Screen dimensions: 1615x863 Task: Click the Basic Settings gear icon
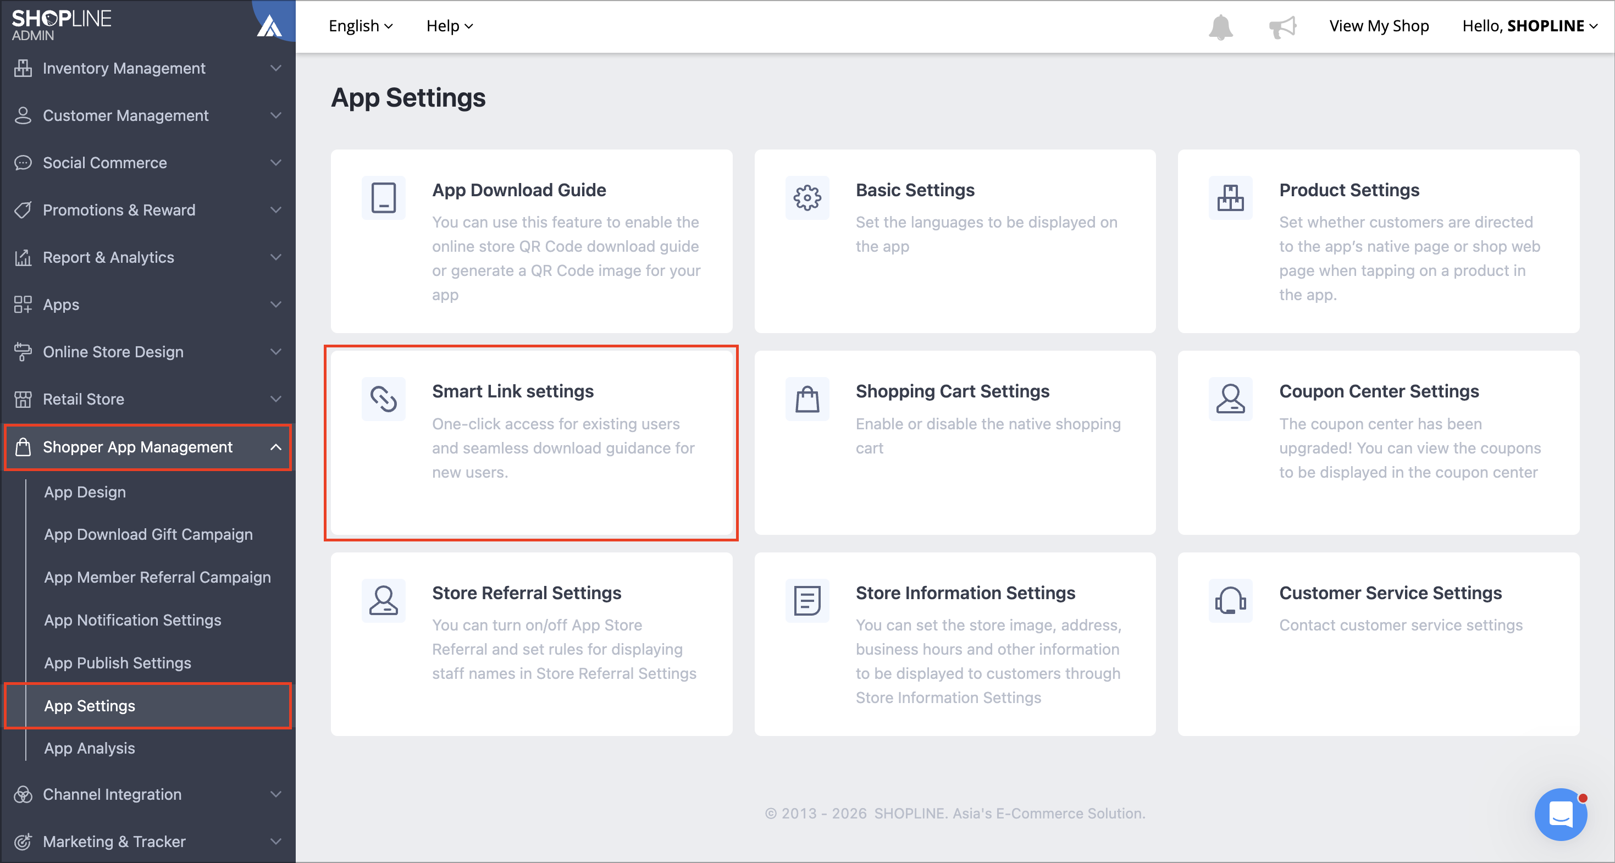click(x=807, y=198)
